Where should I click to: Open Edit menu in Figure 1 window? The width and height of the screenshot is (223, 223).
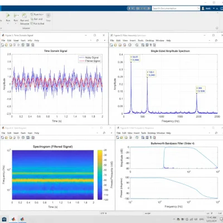[x=9, y=40]
